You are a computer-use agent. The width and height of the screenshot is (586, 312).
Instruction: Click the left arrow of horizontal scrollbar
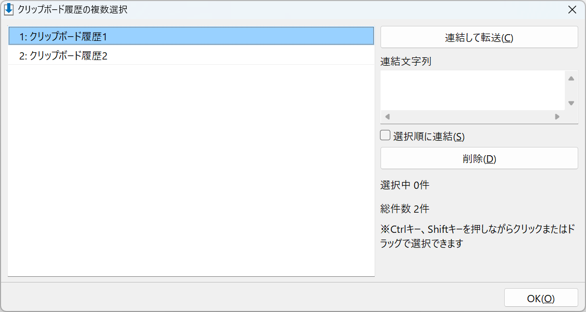[x=387, y=116]
